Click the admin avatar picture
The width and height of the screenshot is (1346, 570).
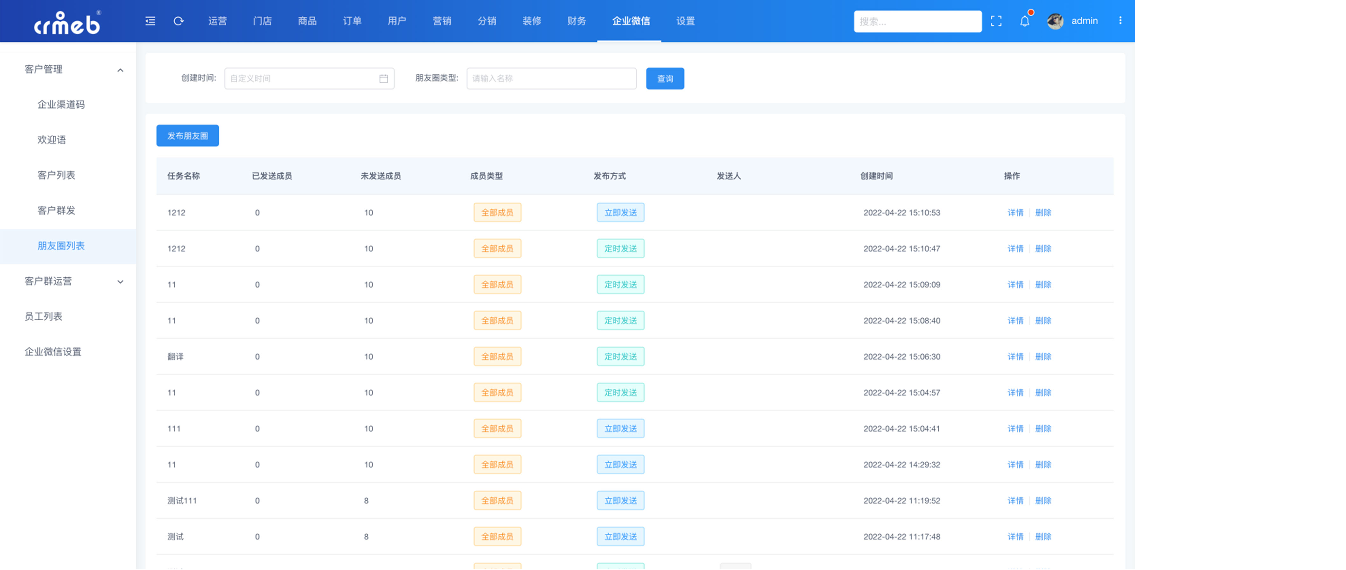click(x=1055, y=21)
